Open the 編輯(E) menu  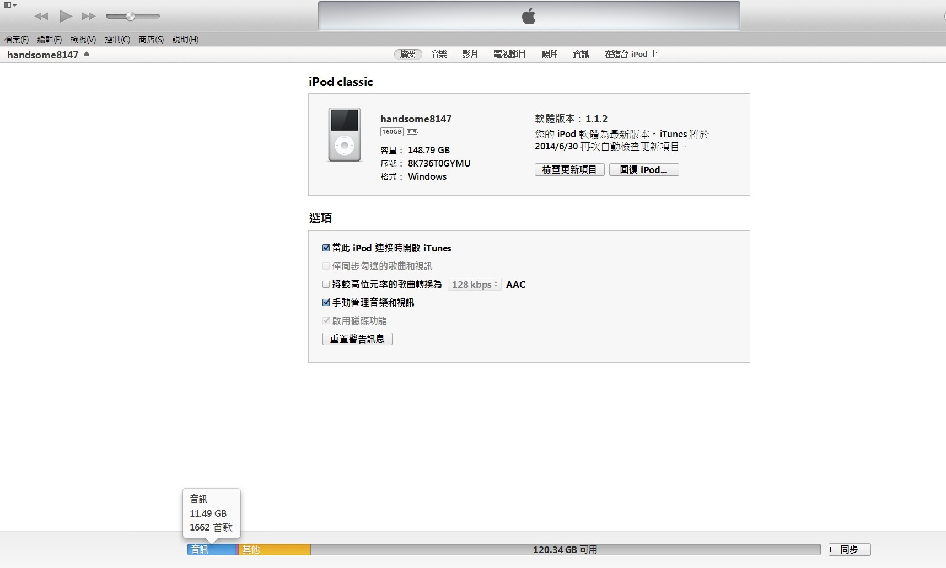click(50, 40)
